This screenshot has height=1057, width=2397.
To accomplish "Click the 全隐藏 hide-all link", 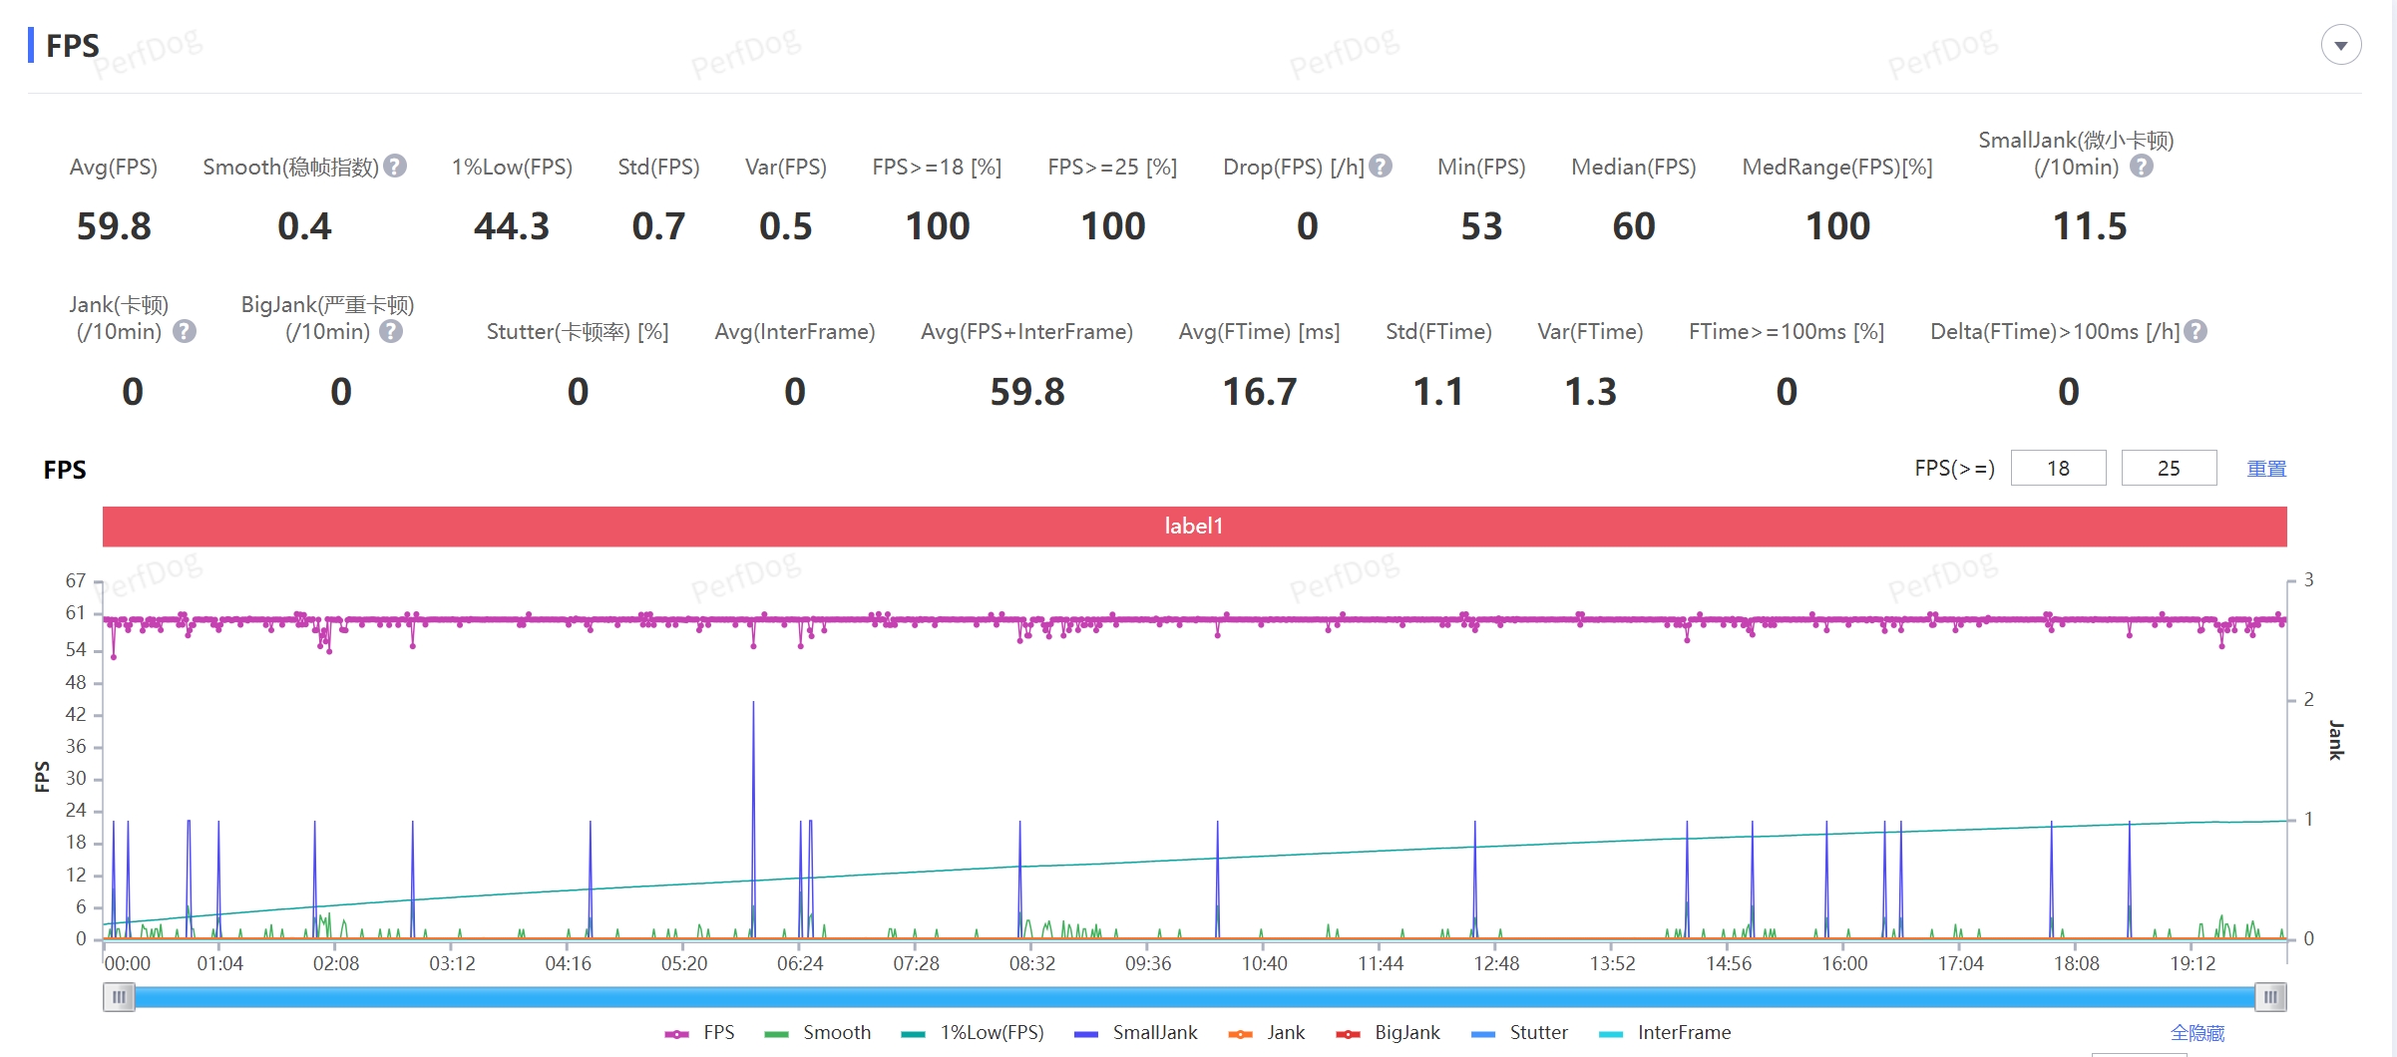I will click(2197, 1033).
